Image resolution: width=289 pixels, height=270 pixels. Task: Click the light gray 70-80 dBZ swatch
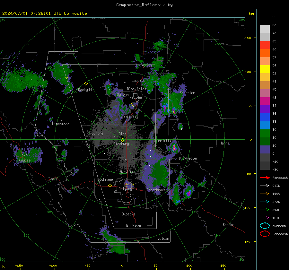click(265, 29)
